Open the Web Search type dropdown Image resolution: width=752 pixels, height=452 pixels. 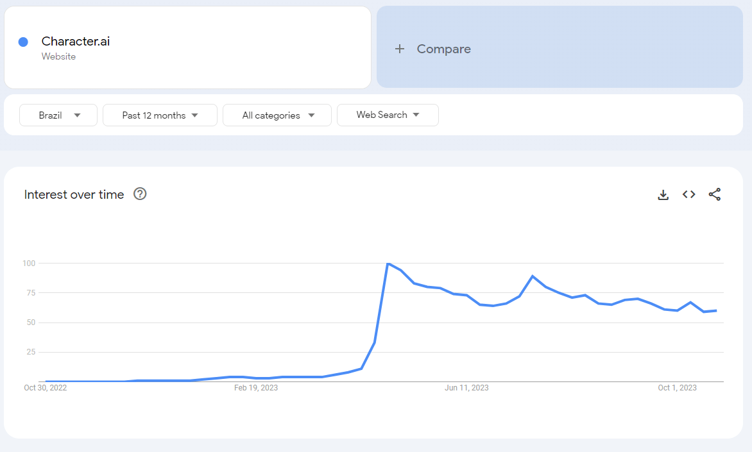pos(388,115)
